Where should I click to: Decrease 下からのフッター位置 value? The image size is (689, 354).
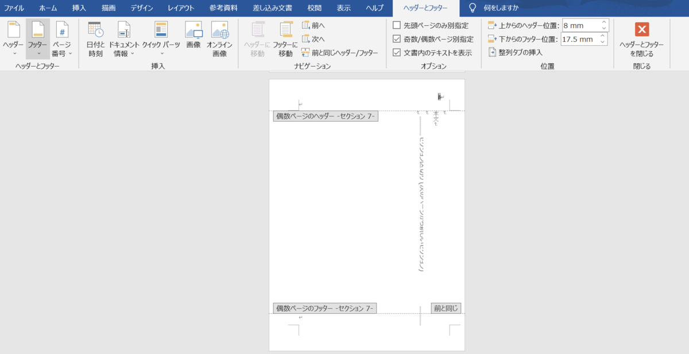(603, 42)
